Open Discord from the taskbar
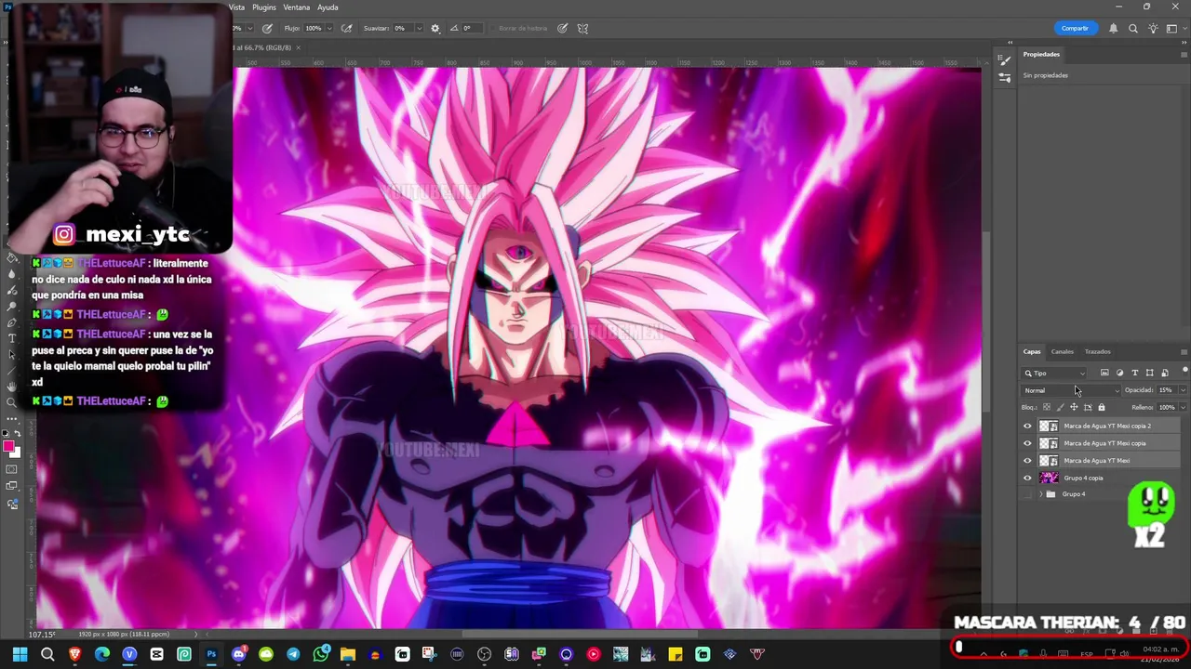Viewport: 1191px width, 669px height. 238,654
